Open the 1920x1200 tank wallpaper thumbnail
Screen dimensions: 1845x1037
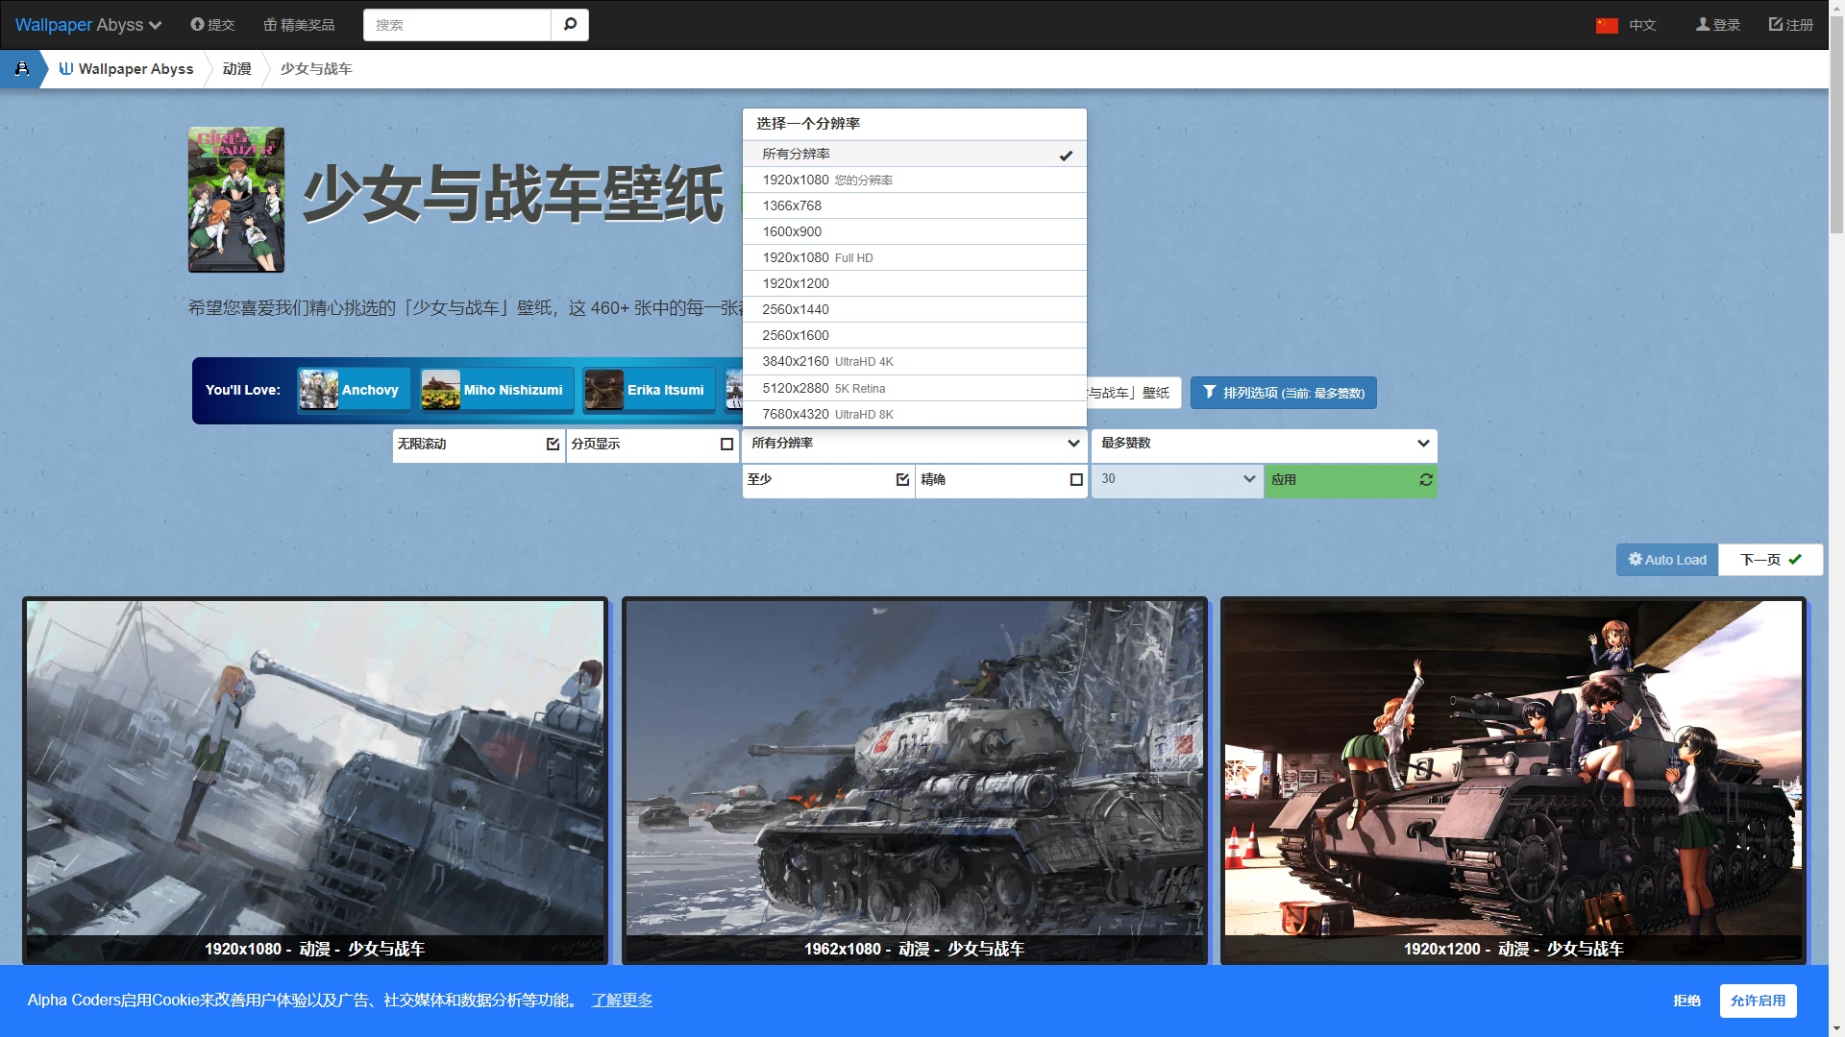[x=1513, y=768]
